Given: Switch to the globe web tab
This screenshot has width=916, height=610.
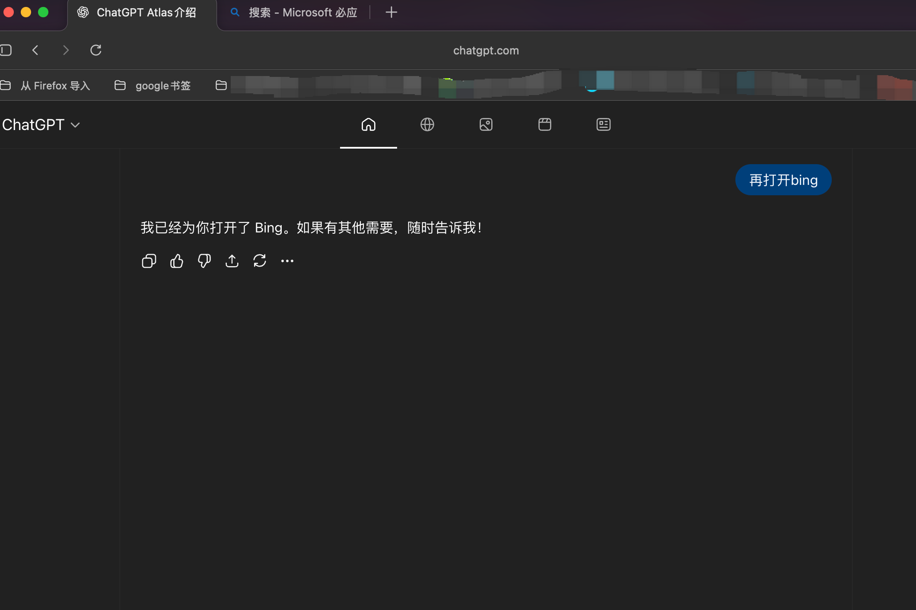Looking at the screenshot, I should pyautogui.click(x=427, y=125).
